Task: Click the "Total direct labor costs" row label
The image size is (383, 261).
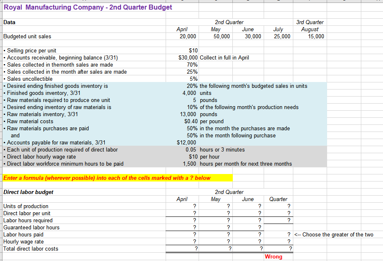Action: (31, 249)
